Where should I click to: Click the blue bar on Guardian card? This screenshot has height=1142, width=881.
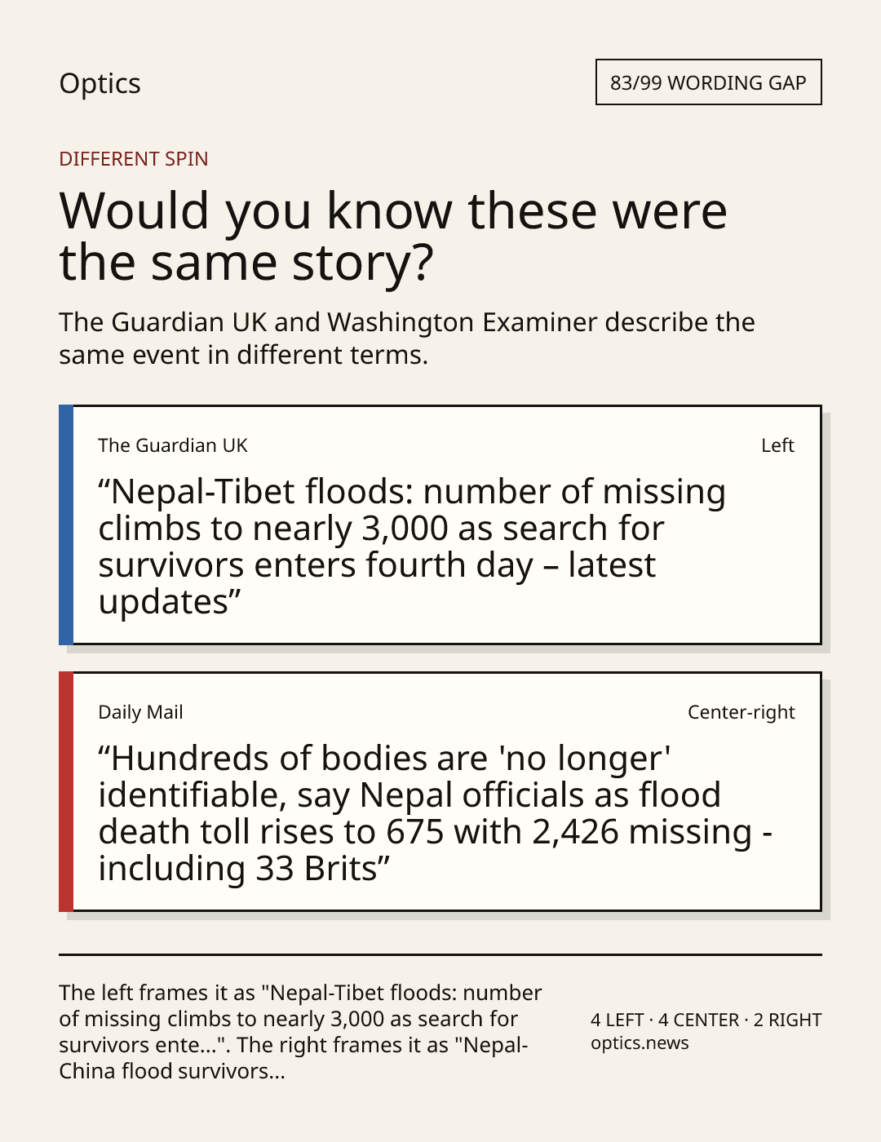click(x=66, y=525)
